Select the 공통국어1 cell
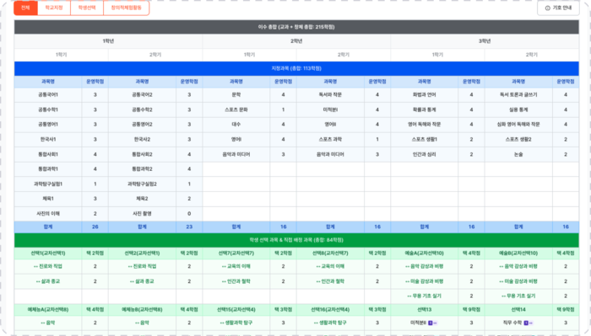The width and height of the screenshot is (591, 336). (48, 94)
